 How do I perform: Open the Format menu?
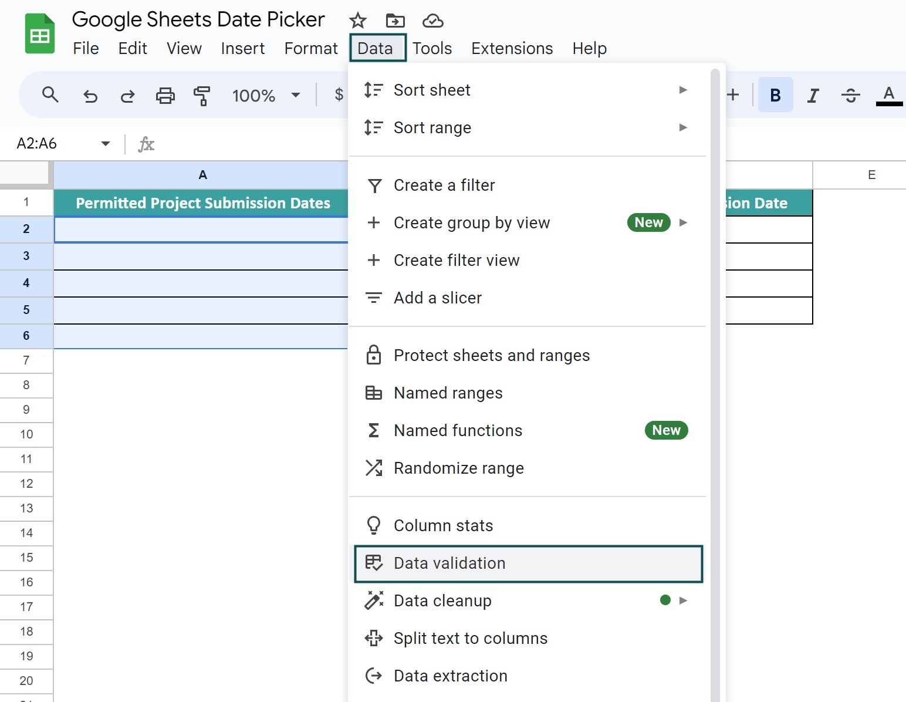(311, 48)
